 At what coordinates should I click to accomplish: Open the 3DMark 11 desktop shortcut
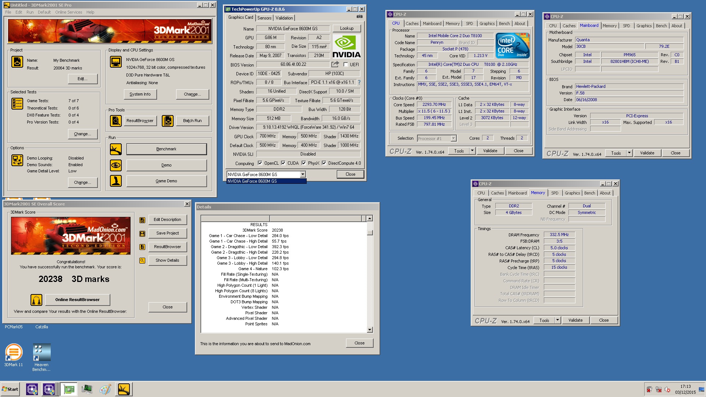[14, 355]
